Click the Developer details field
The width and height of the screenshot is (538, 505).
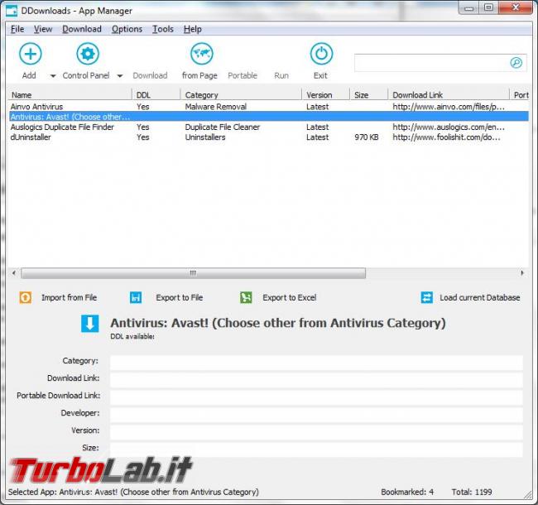[x=316, y=414]
